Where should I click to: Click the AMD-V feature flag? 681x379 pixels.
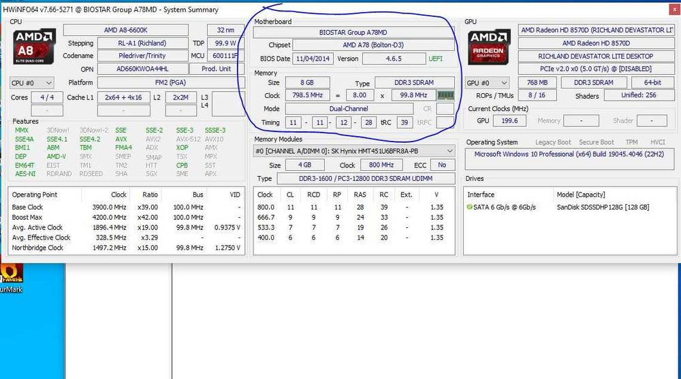click(x=57, y=156)
